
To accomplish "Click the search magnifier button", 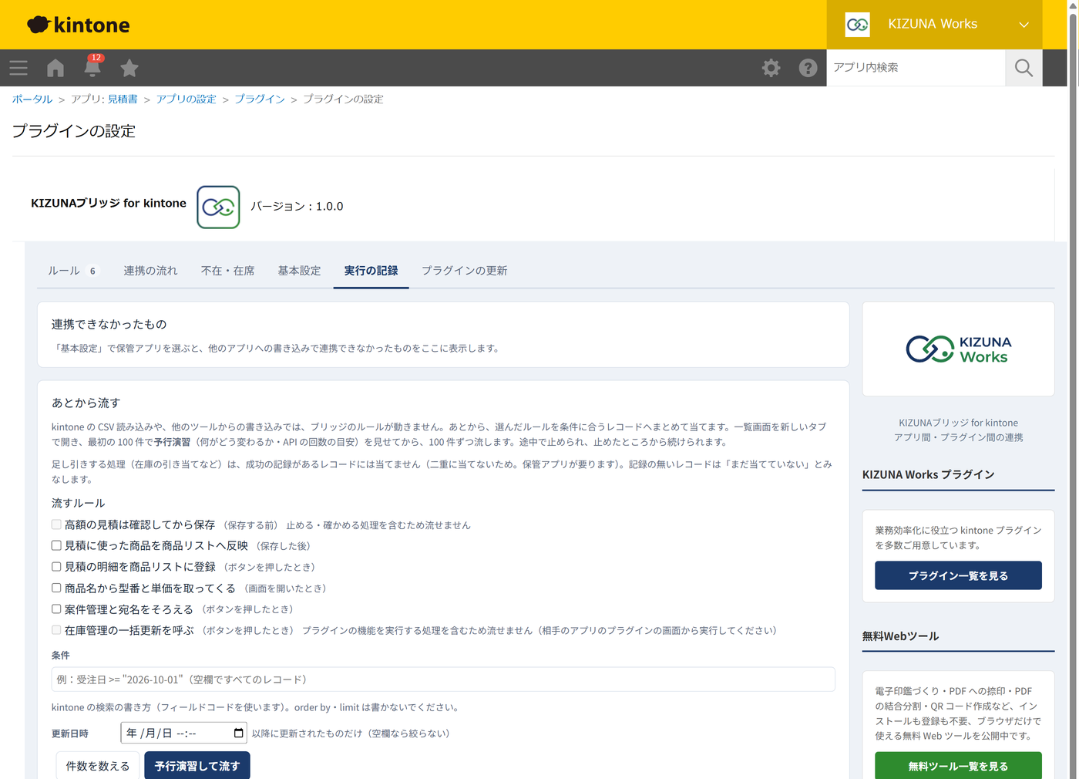I will pyautogui.click(x=1024, y=68).
